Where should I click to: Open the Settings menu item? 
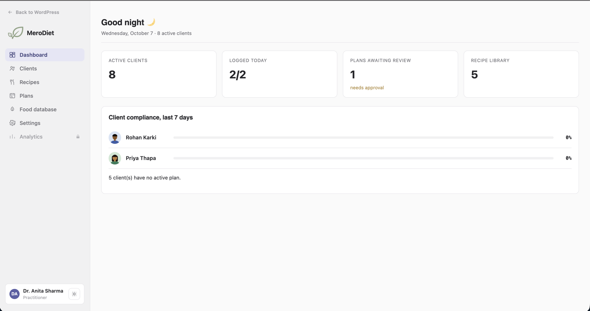(45, 123)
